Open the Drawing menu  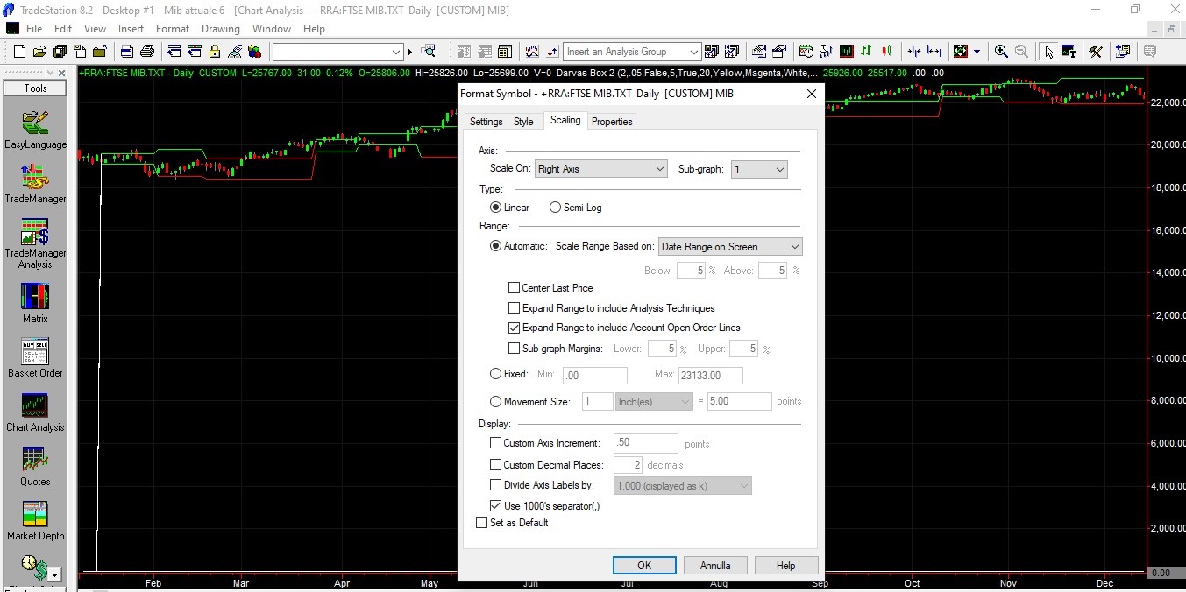point(221,29)
